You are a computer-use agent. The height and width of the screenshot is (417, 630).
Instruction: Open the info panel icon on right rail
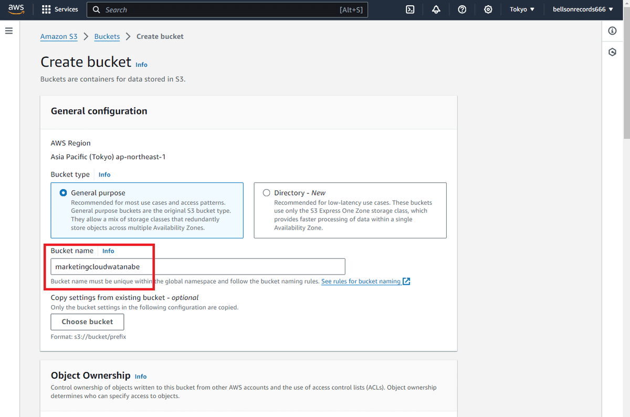(x=612, y=31)
